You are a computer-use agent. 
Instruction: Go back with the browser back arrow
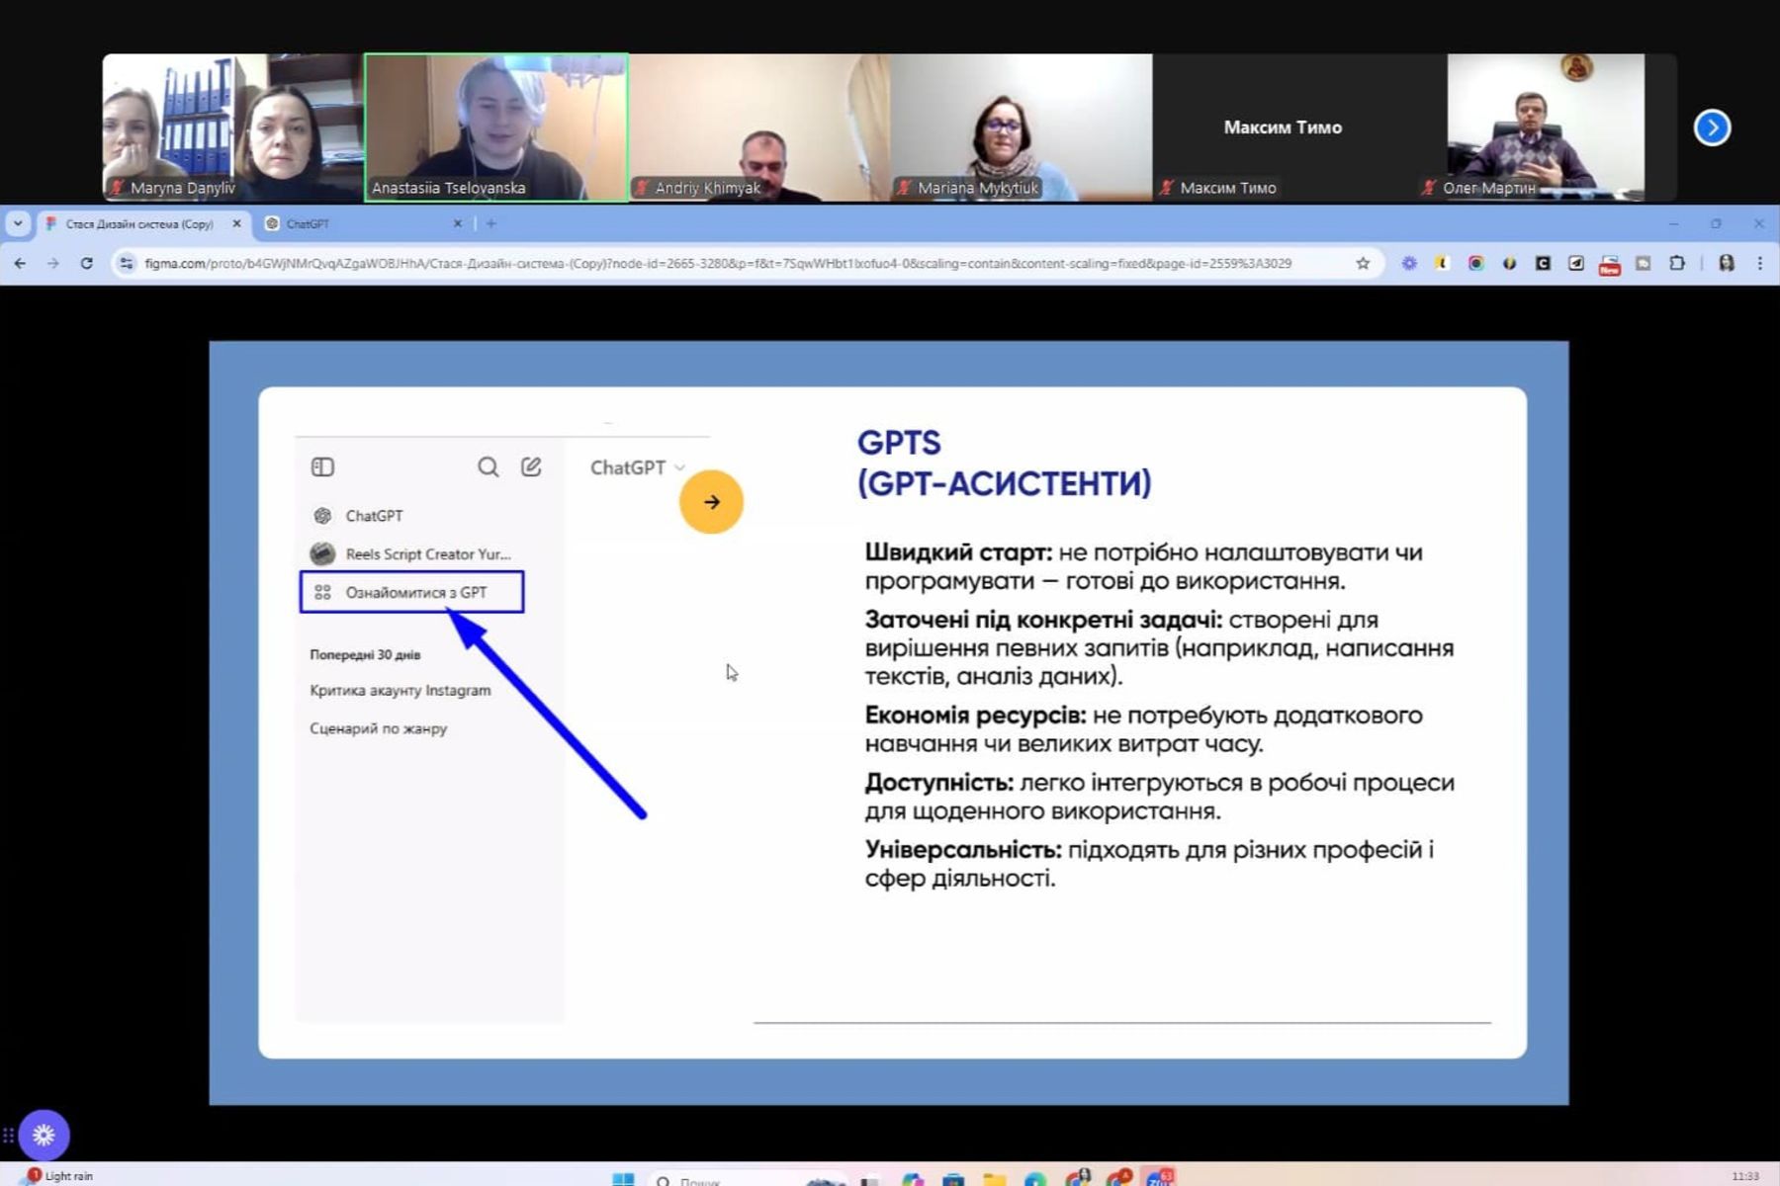pos(21,263)
